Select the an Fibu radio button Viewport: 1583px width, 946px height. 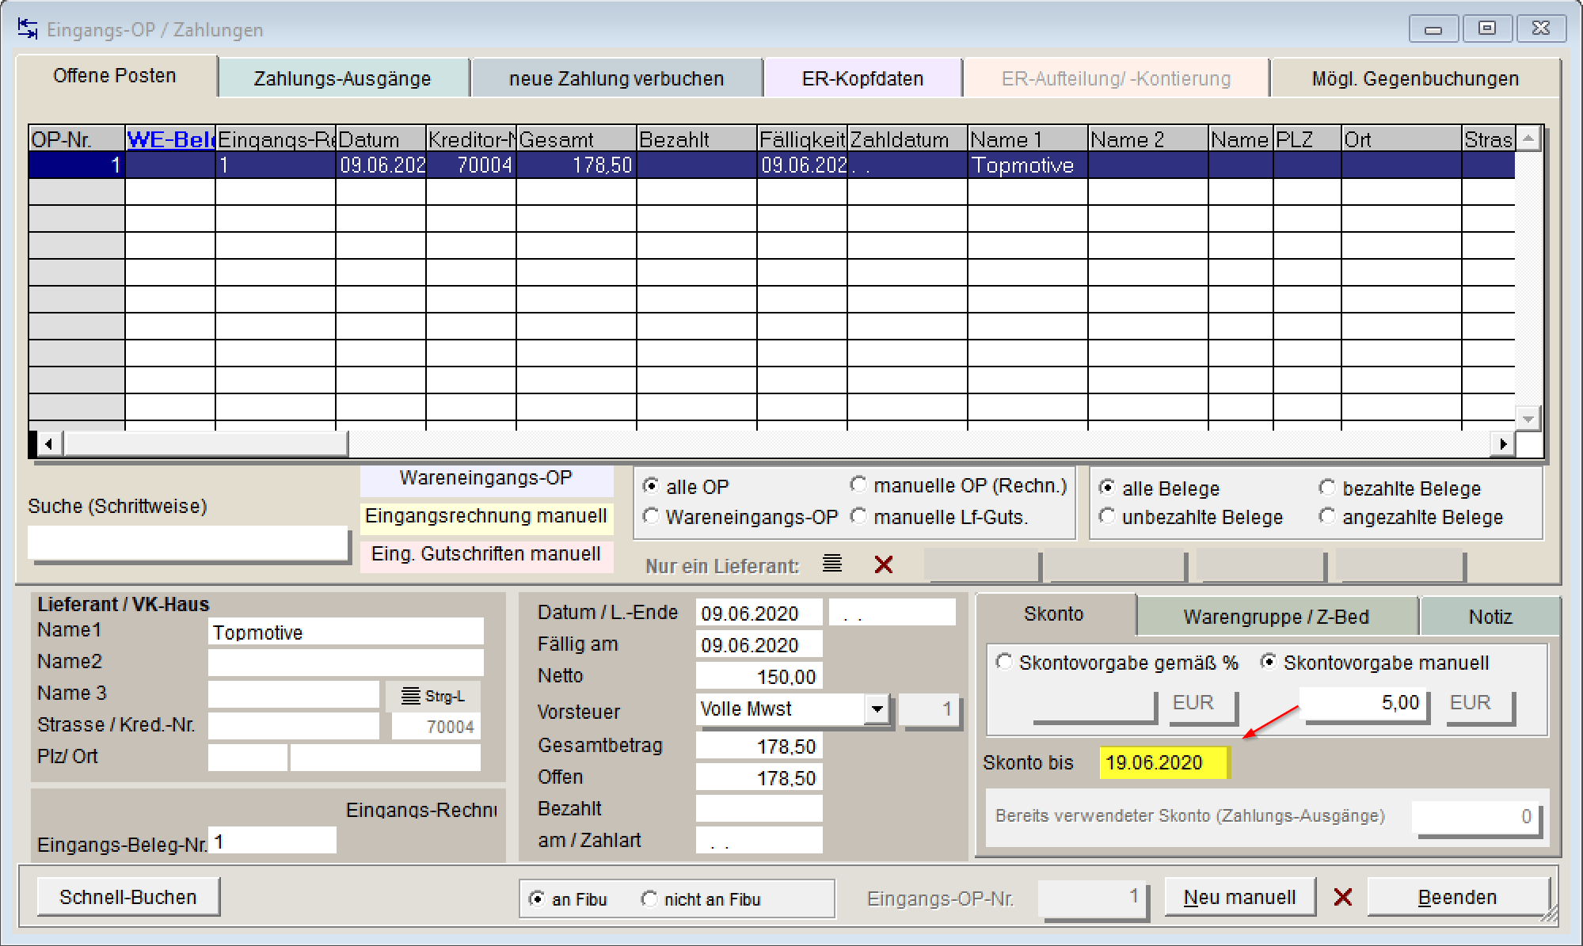[x=537, y=899]
